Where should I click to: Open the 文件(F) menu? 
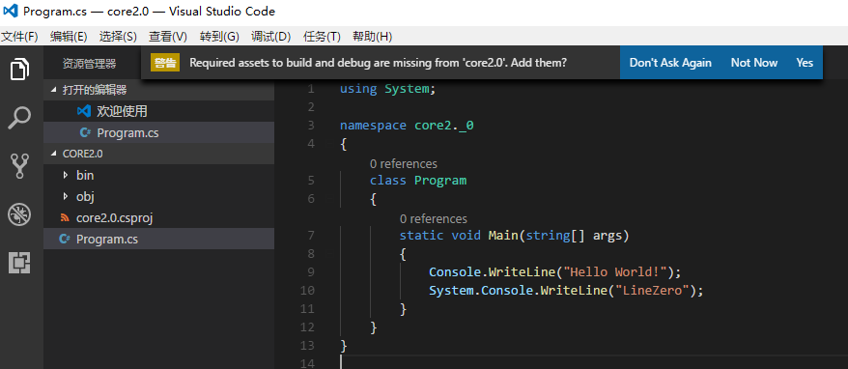pyautogui.click(x=19, y=37)
